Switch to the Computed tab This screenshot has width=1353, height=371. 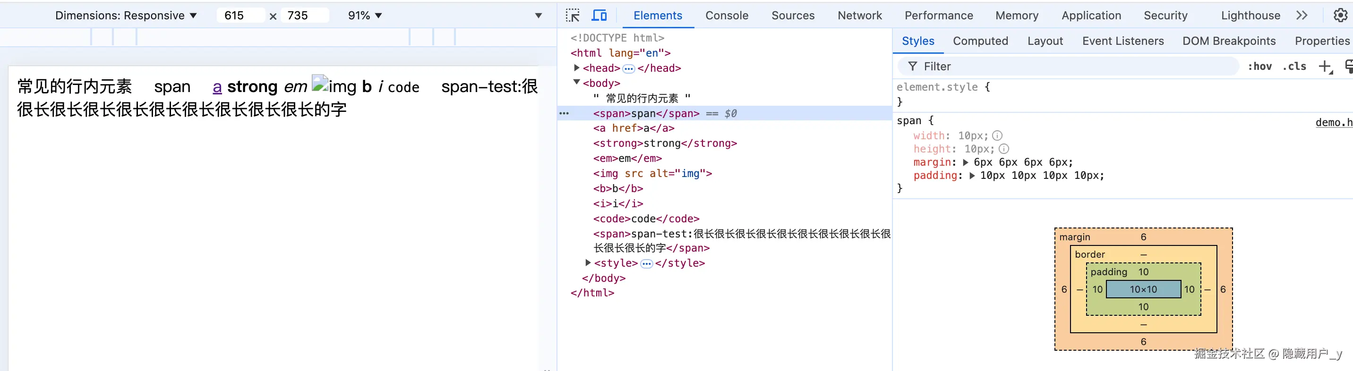tap(980, 41)
